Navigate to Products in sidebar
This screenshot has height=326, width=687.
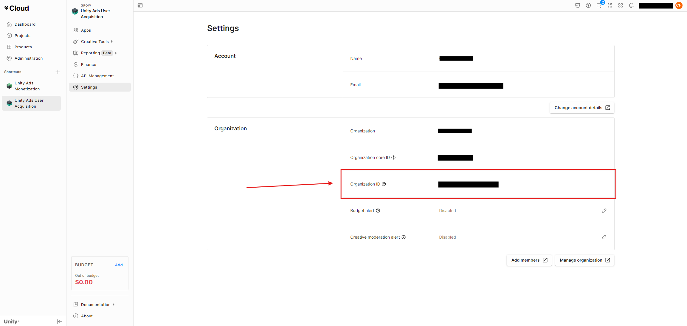coord(23,47)
